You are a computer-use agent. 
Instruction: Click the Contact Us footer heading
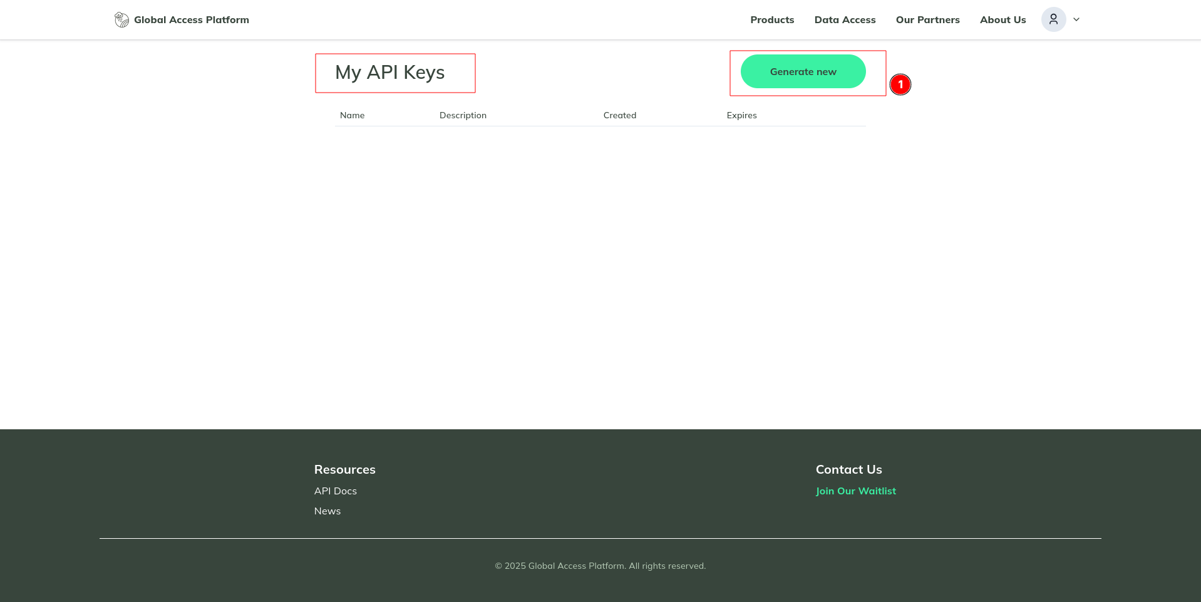point(848,469)
